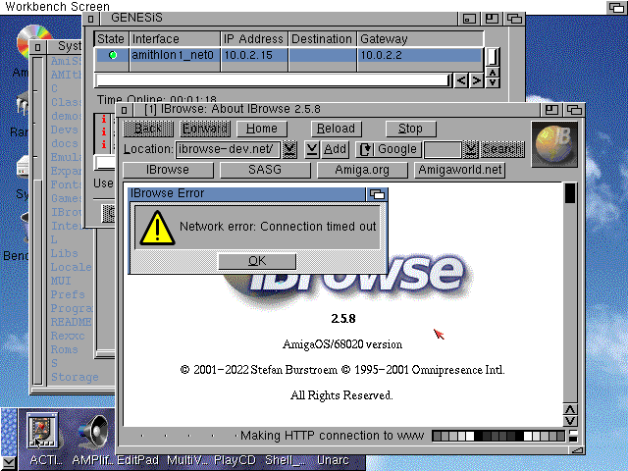The width and height of the screenshot is (628, 471).
Task: Click the transfer progress bar in the status bar
Action: (498, 436)
